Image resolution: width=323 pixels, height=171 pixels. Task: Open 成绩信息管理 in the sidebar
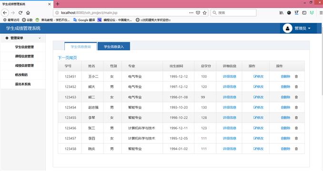point(24,66)
